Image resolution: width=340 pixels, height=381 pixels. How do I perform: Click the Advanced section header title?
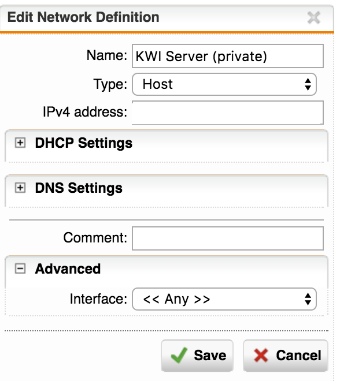[68, 269]
